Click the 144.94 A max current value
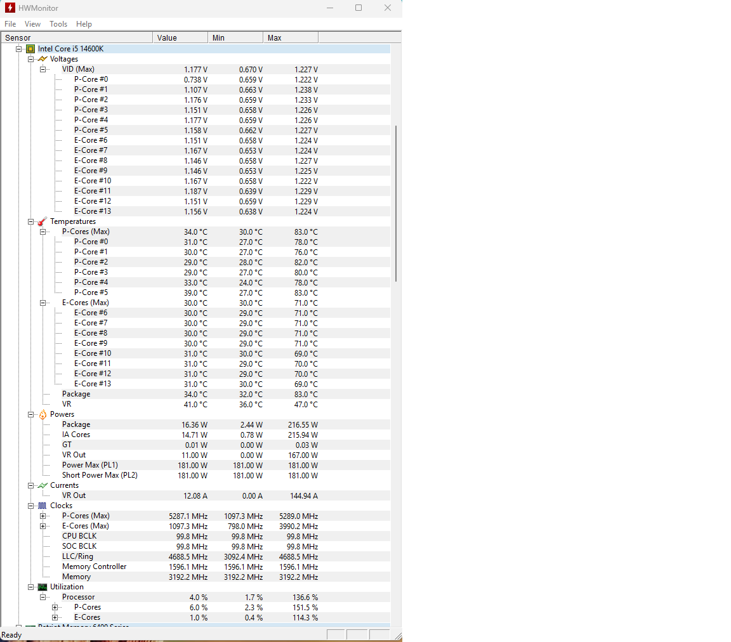Screen dimensions: 731x642 304,496
